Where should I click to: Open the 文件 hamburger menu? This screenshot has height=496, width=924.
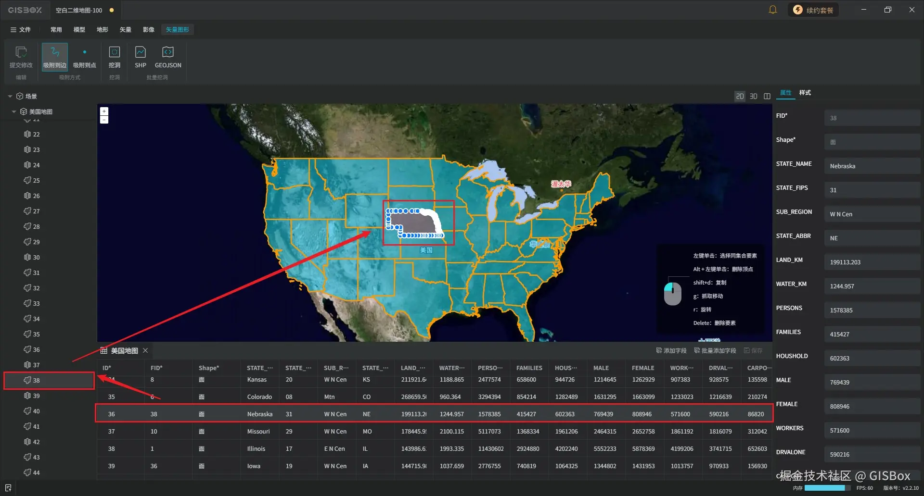[x=20, y=30]
